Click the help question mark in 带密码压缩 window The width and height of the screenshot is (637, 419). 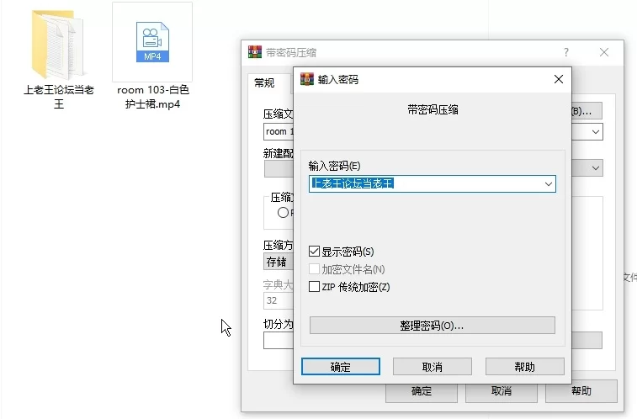[x=566, y=52]
